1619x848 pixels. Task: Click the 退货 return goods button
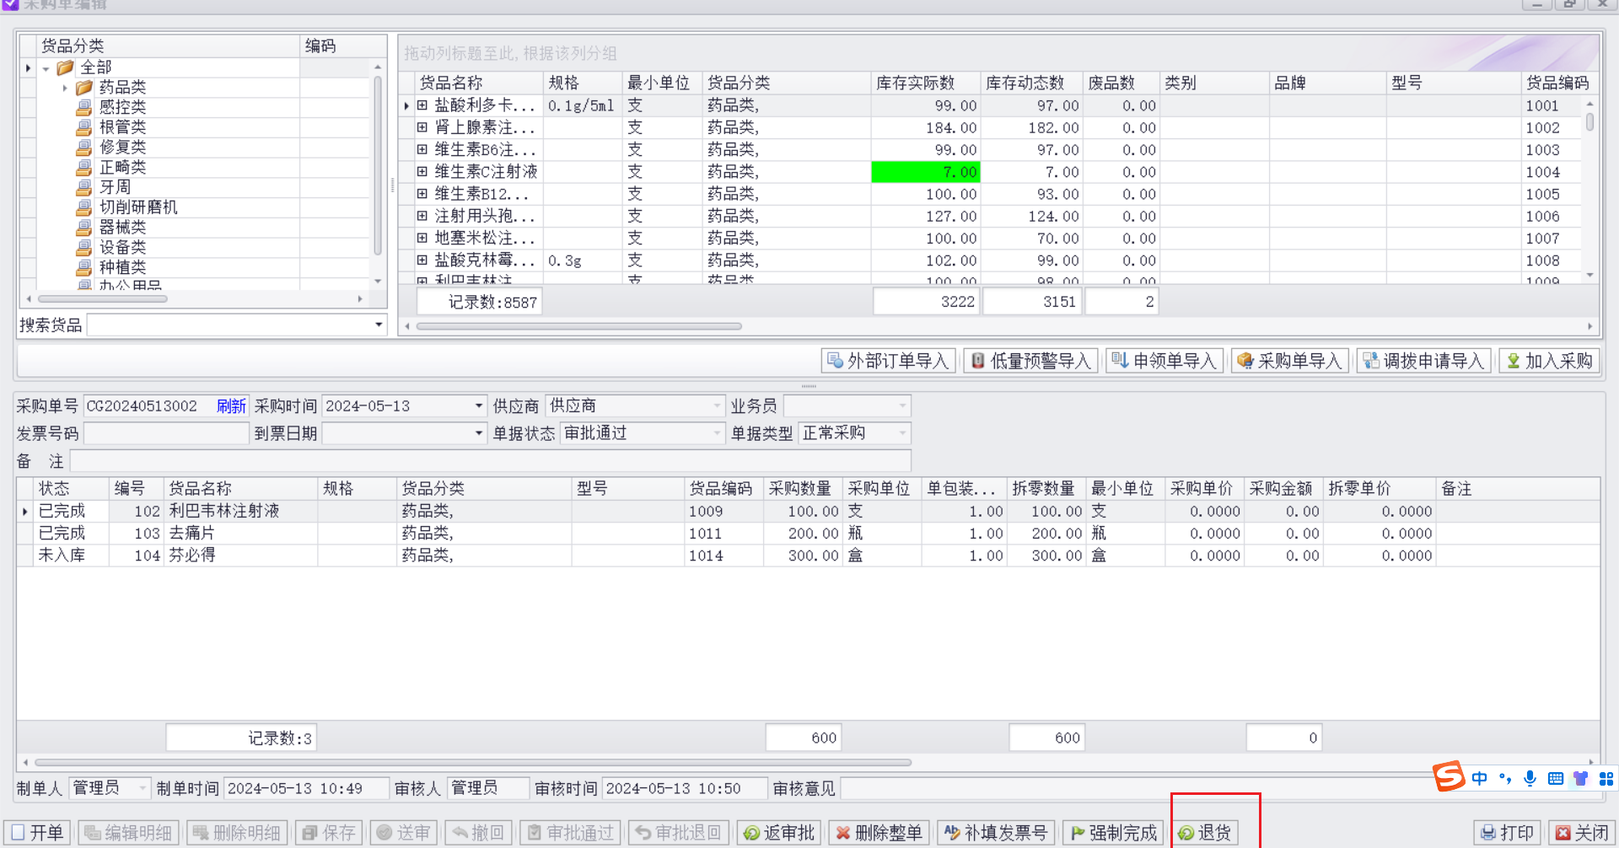pyautogui.click(x=1205, y=833)
